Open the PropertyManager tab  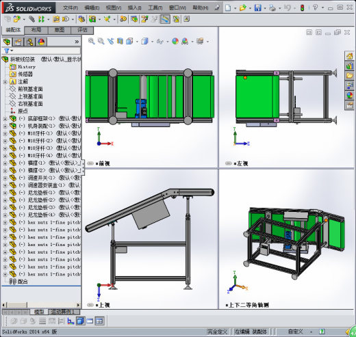click(x=18, y=42)
